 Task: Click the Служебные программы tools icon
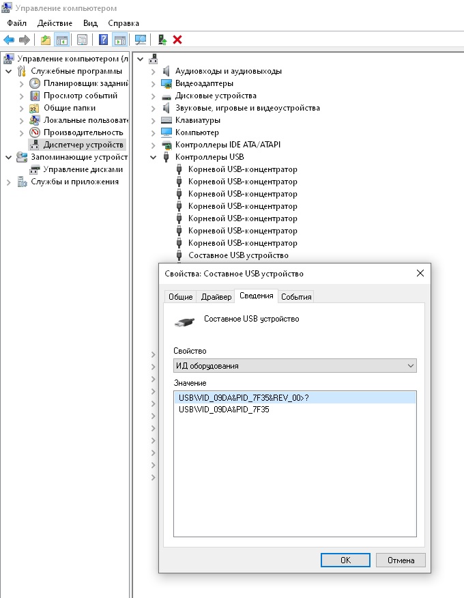pyautogui.click(x=22, y=71)
